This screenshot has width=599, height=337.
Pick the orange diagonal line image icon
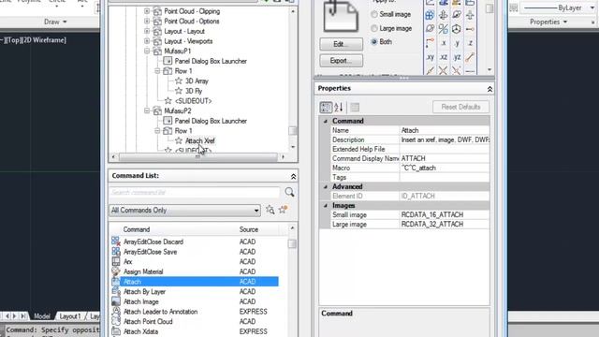(470, 57)
